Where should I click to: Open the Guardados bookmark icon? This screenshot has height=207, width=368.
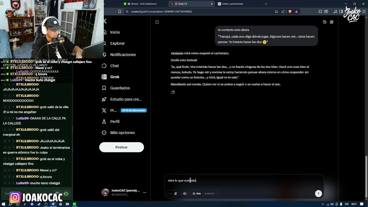pos(104,88)
